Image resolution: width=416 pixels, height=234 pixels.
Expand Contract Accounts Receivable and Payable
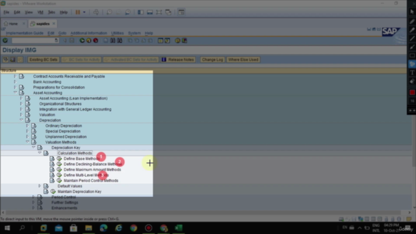pyautogui.click(x=15, y=76)
